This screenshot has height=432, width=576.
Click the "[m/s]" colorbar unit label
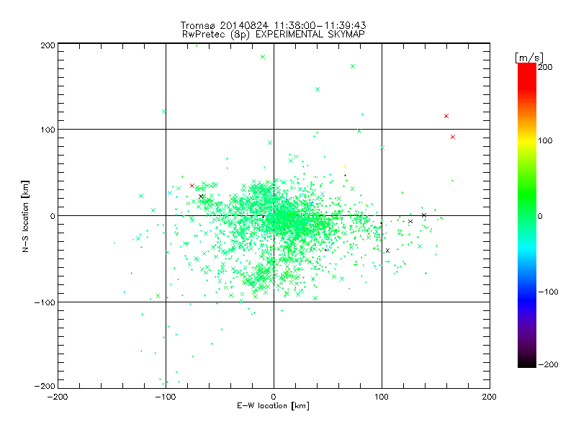click(528, 58)
